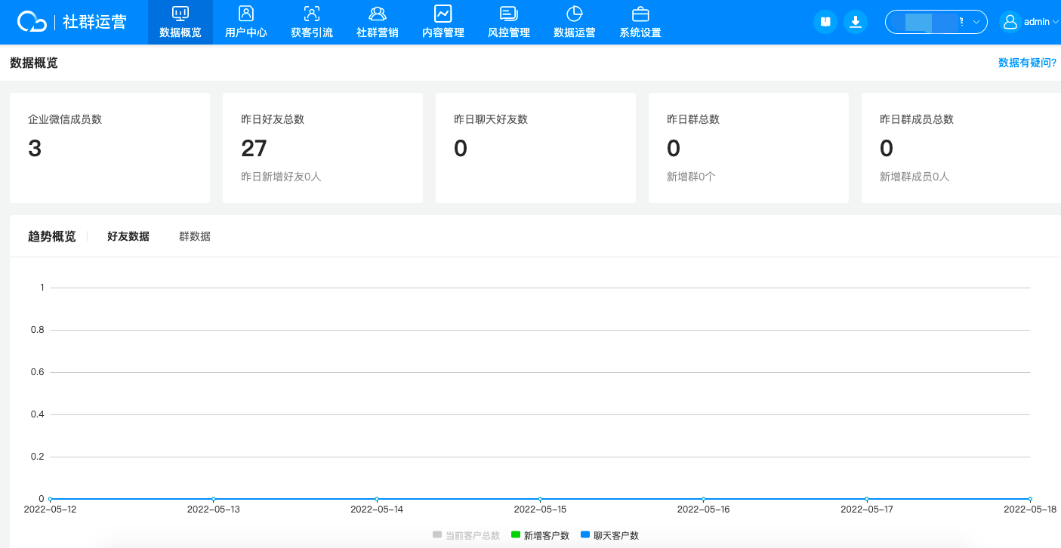
Task: Toggle the 聊天客户数 legend series
Action: click(609, 535)
